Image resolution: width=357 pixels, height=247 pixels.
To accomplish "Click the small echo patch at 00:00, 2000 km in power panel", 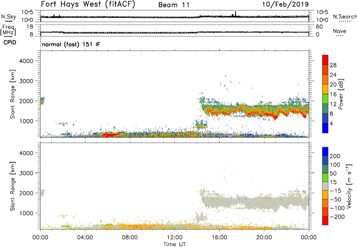I will coord(42,100).
